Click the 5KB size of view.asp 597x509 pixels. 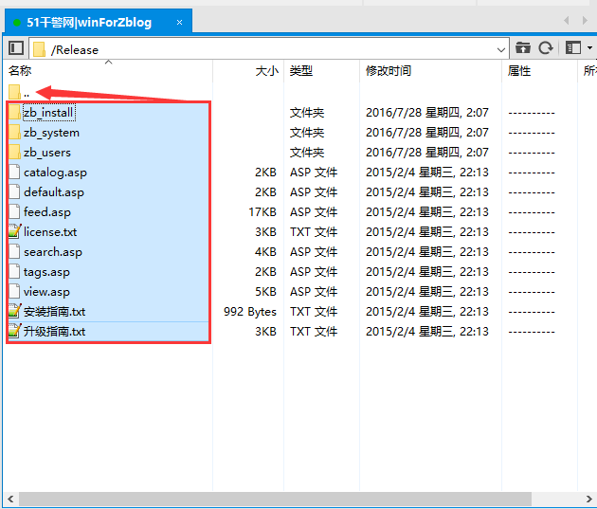pyautogui.click(x=265, y=292)
